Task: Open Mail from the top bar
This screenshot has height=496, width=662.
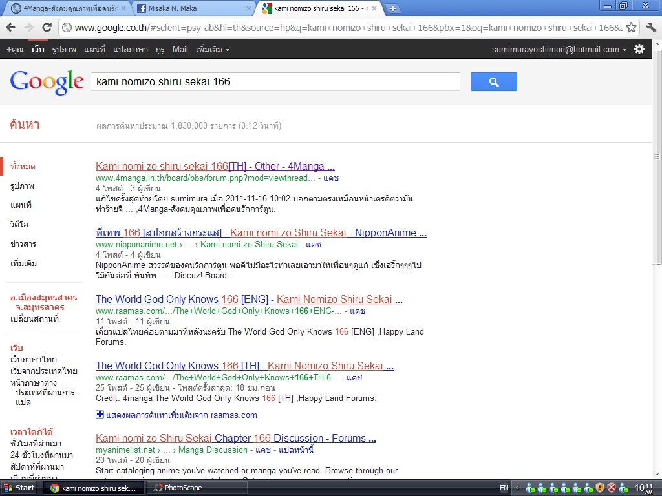Action: [180, 49]
